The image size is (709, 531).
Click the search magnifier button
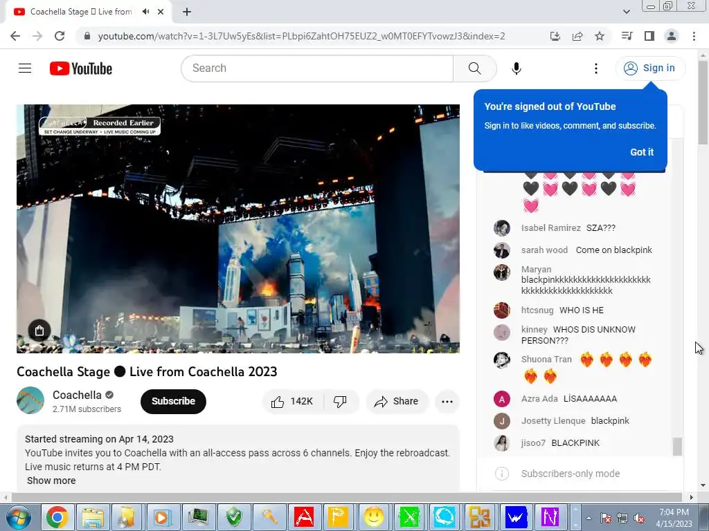pyautogui.click(x=474, y=68)
